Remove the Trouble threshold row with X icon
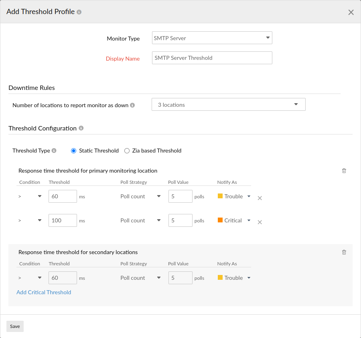 (260, 198)
